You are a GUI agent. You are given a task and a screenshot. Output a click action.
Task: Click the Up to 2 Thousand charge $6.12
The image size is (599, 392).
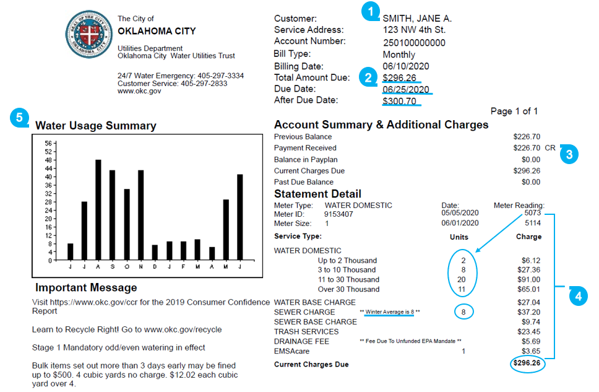[531, 261]
